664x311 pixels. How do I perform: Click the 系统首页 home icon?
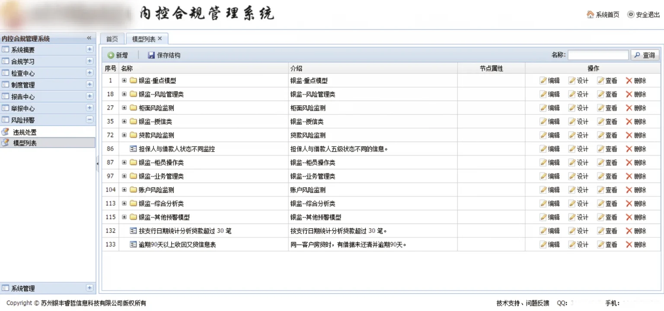[590, 15]
